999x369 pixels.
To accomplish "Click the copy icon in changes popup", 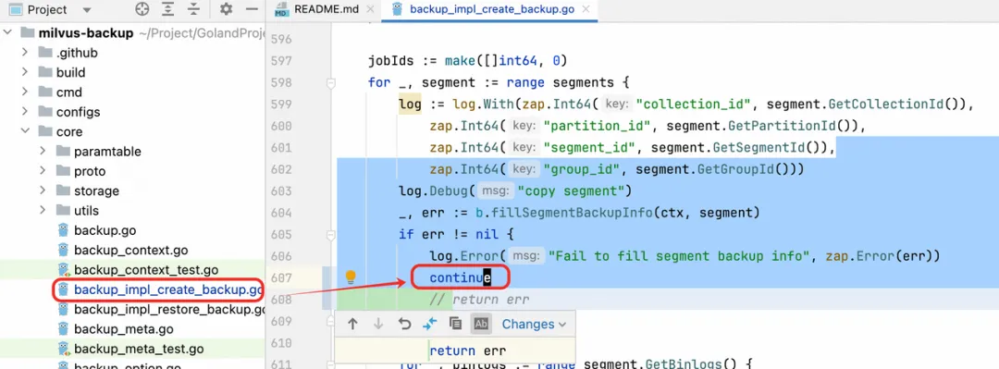I will (x=455, y=324).
